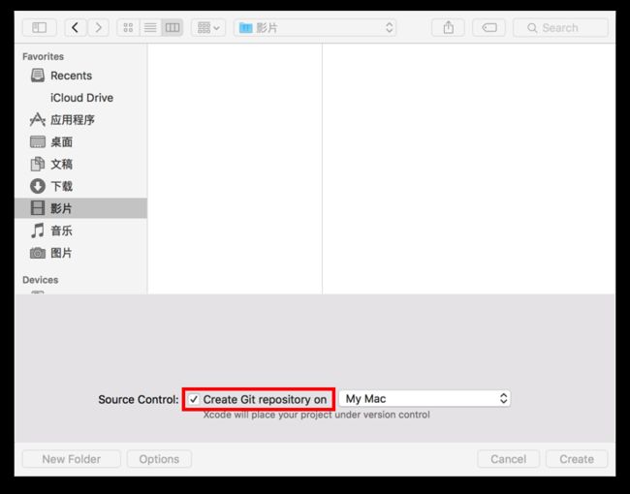Click the download arrow icon beside 下载
The image size is (630, 494).
[38, 186]
